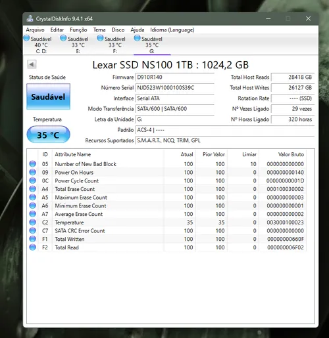Viewport: 329px width, 338px height.
Task: Click the Atual column header
Action: [180, 154]
